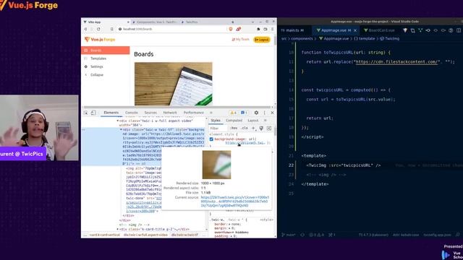Image resolution: width=463 pixels, height=260 pixels.
Task: Open the filestackcontent URL in the code
Action: [x=396, y=62]
